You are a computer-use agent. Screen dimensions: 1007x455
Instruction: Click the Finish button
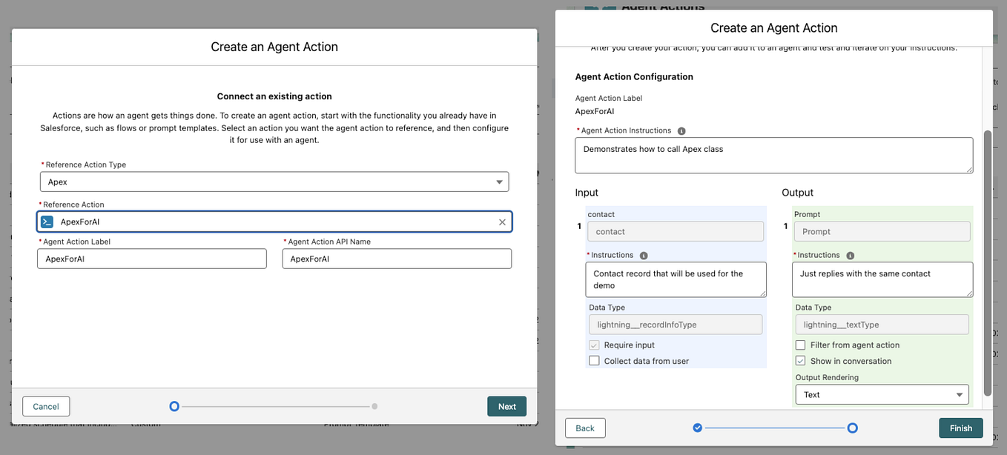[x=961, y=428]
